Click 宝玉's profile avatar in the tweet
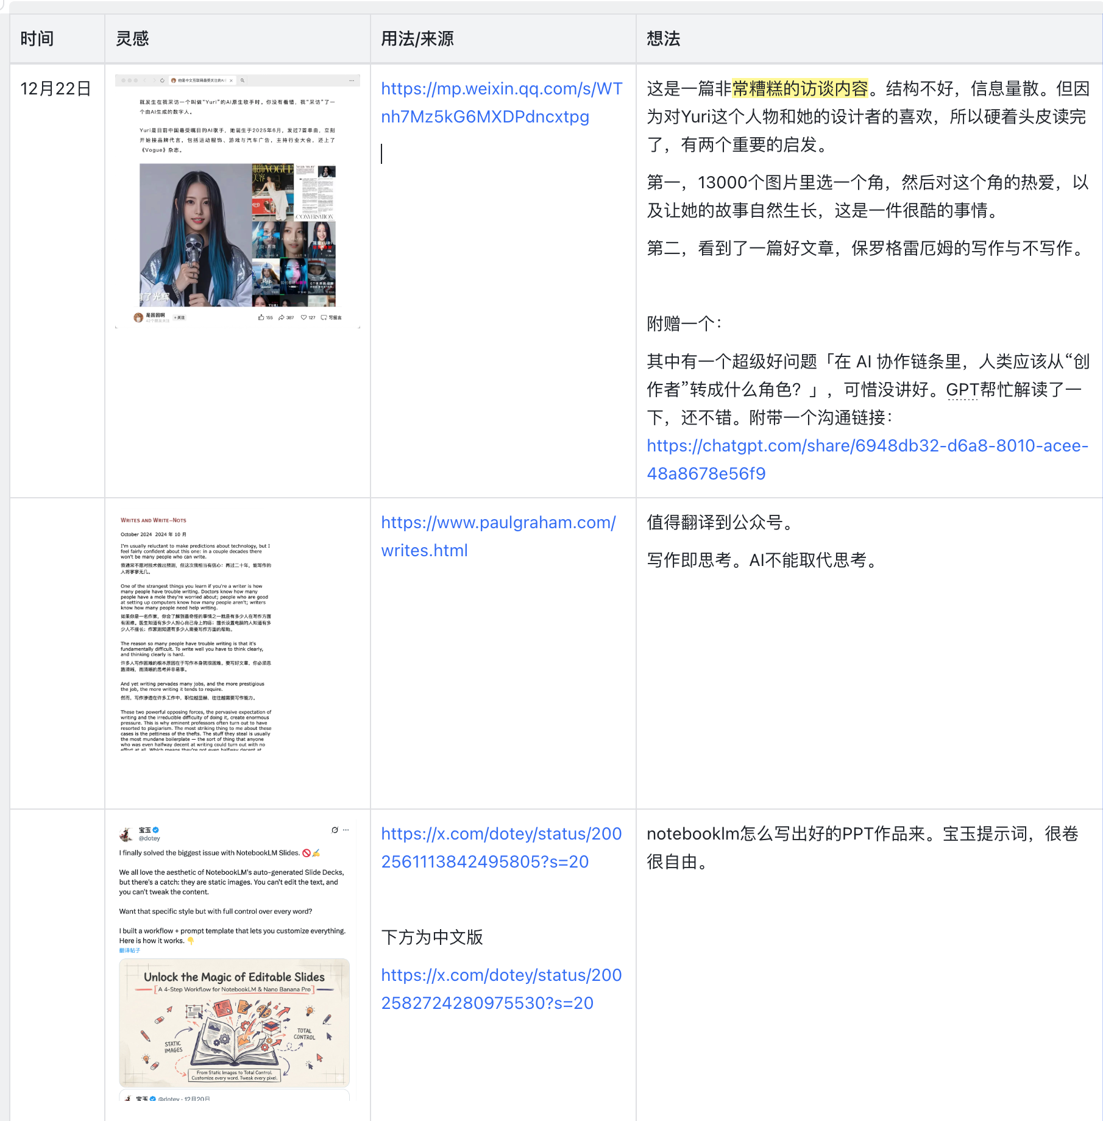1103x1121 pixels. coord(126,834)
